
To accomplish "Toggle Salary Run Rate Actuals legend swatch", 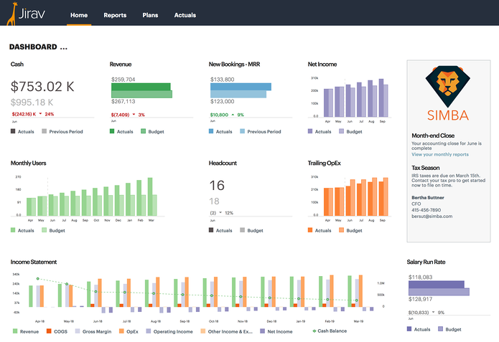I will (x=409, y=328).
